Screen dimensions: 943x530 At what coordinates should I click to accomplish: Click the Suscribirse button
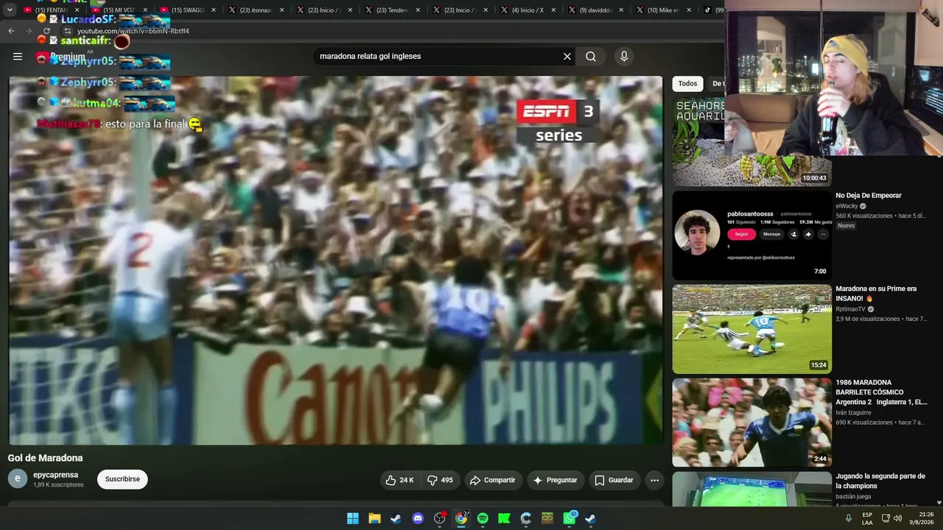pos(122,479)
